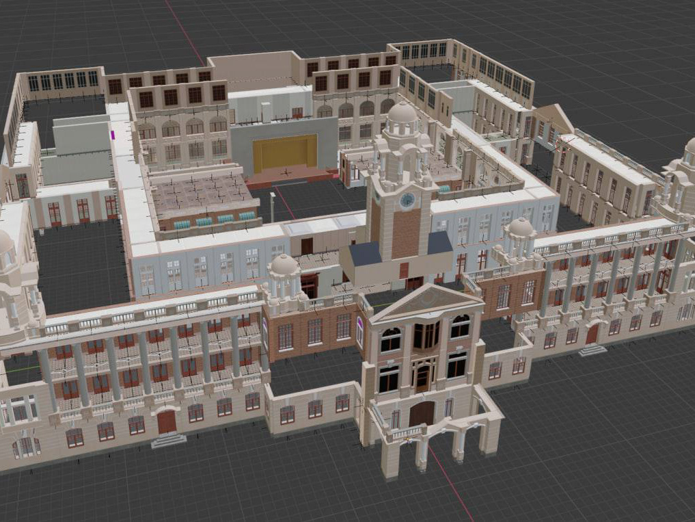Click the red door with steps on the right wing

(x=592, y=335)
